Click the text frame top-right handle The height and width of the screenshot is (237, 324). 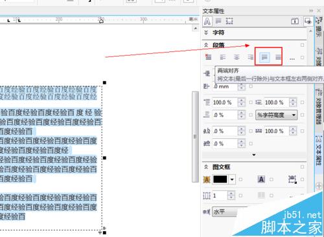point(104,82)
